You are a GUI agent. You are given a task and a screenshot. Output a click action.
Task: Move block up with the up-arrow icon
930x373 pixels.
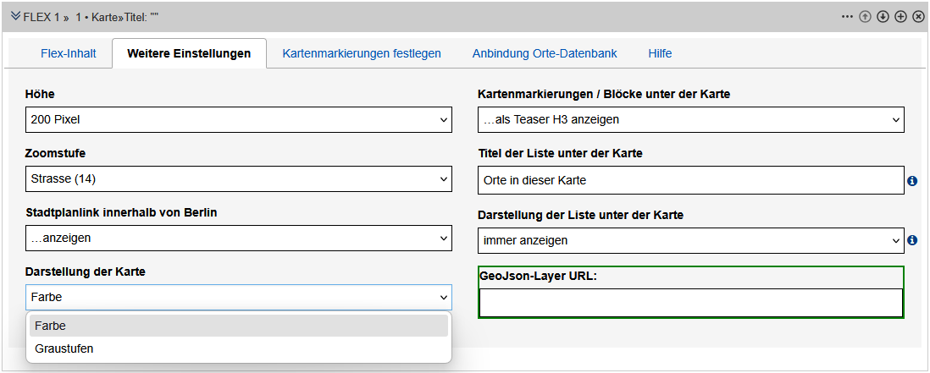pos(865,17)
